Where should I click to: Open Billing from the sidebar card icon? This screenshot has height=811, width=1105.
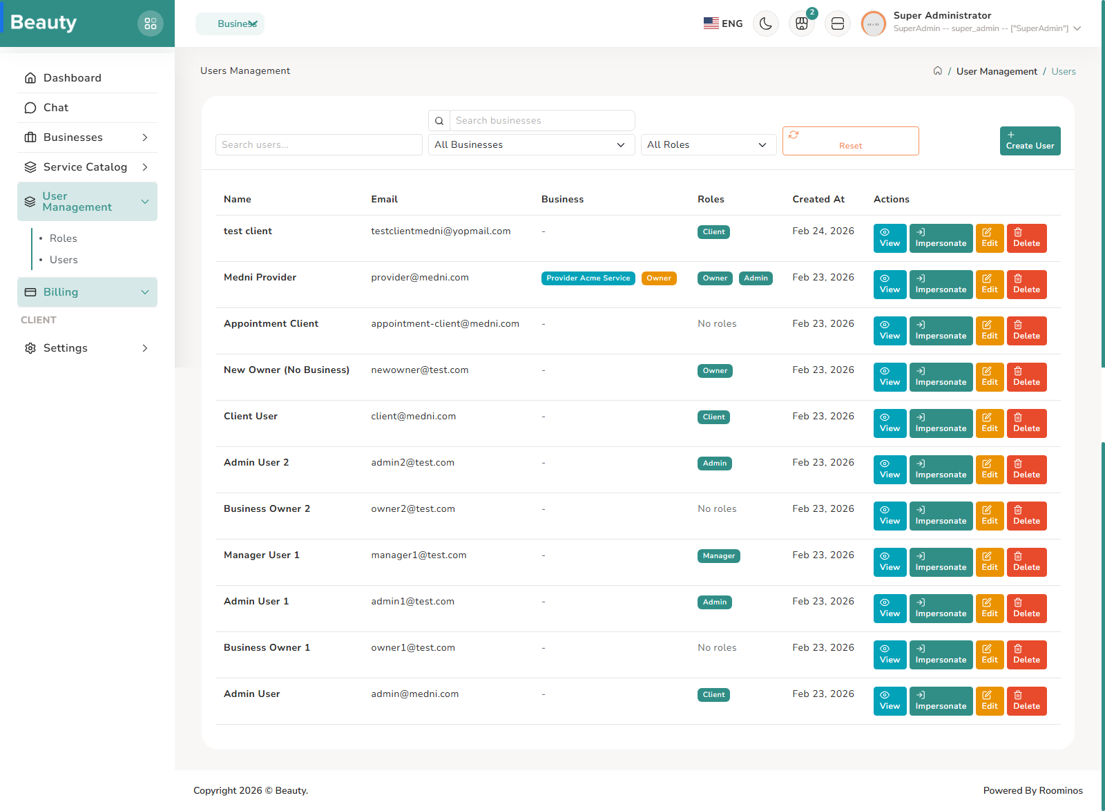click(x=30, y=292)
